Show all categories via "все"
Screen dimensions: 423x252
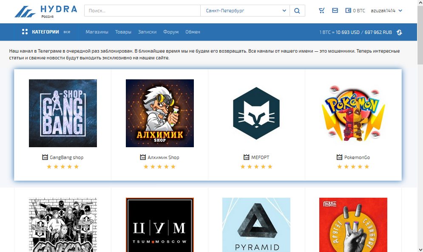67,32
